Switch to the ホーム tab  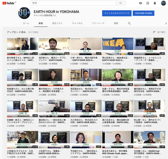[26, 23]
